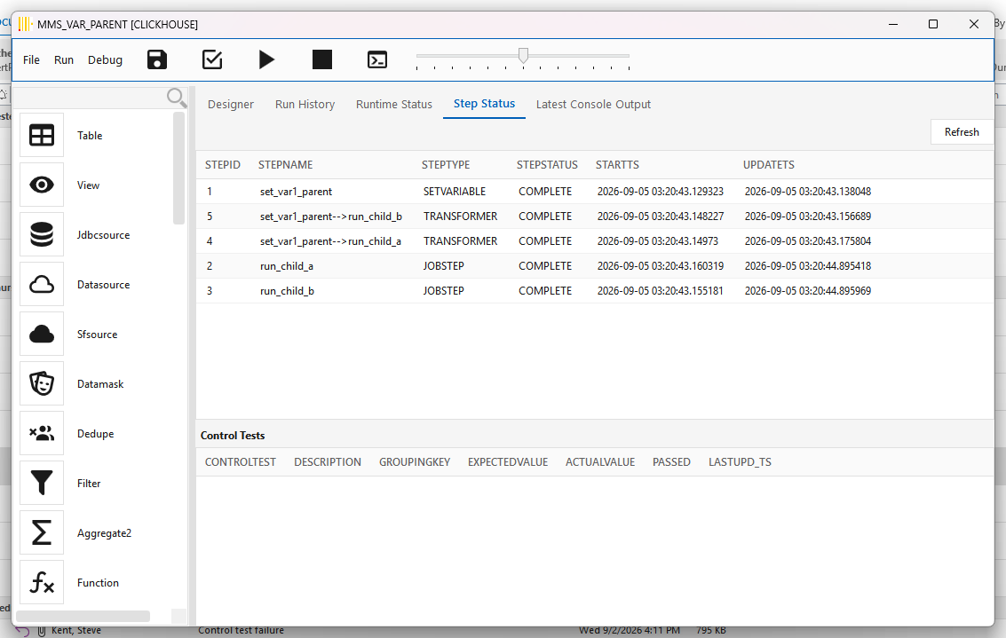Viewport: 1006px width, 638px height.
Task: Click the Table palette label
Action: 90,135
